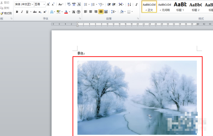Apply italic formatting with the I icon

[x=22, y=12]
